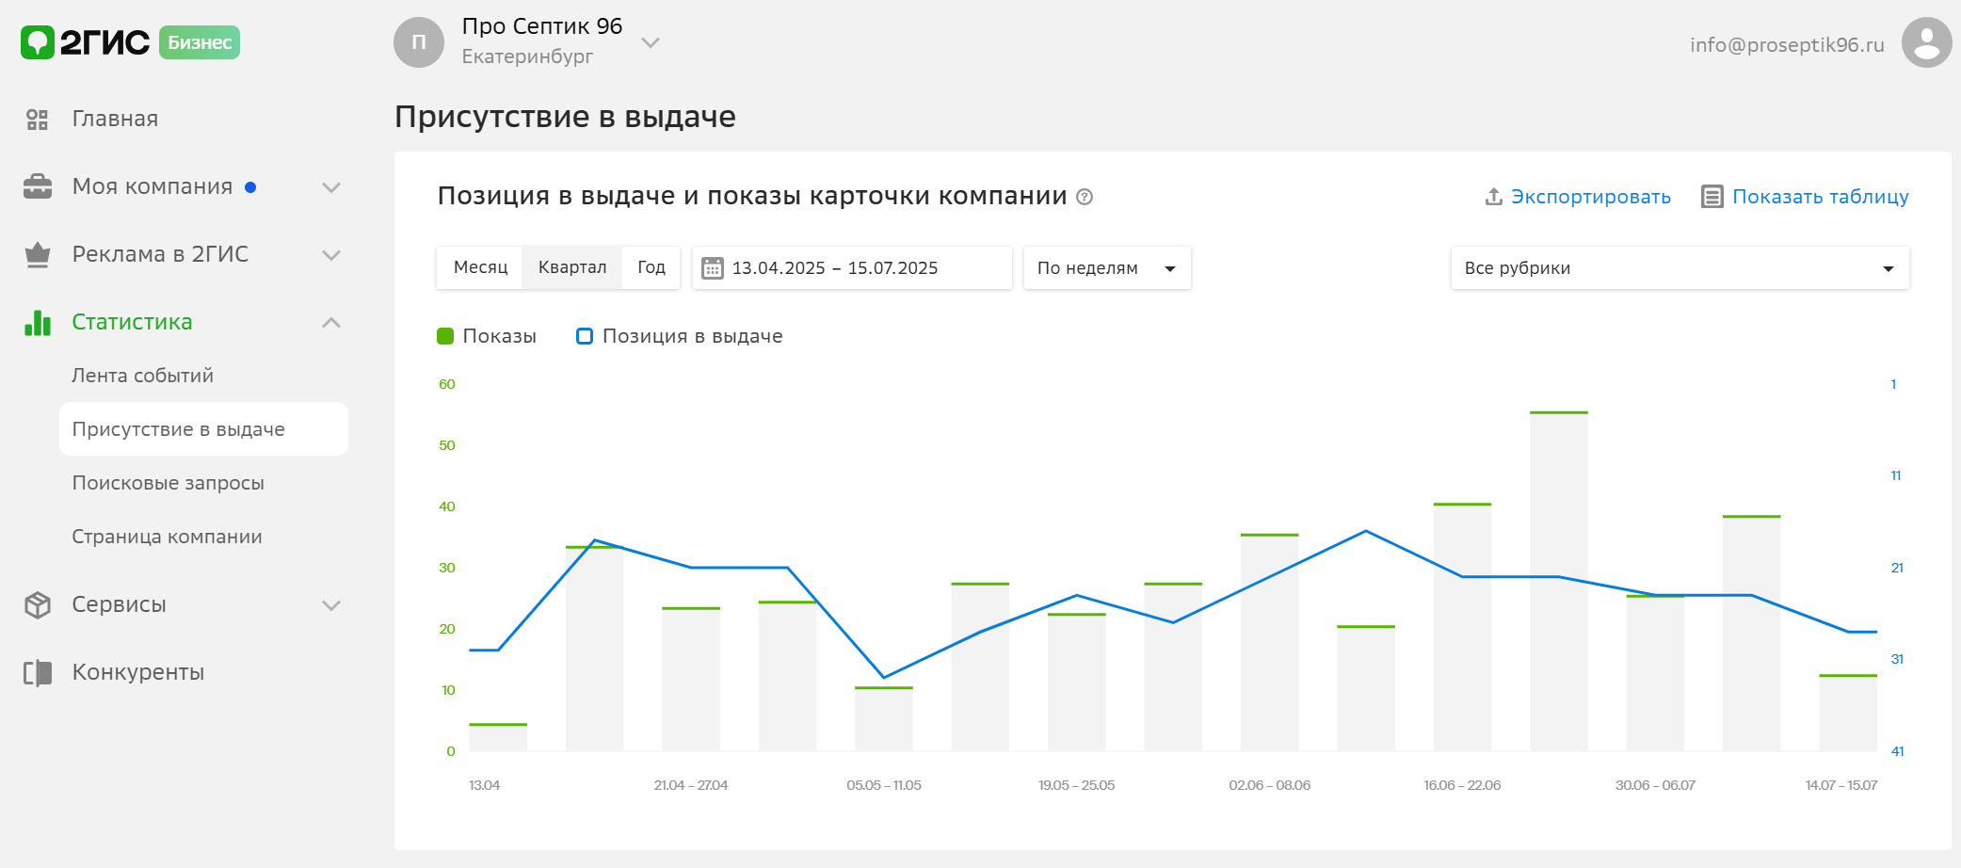
Task: Click the info@proseptik96.ru account email
Action: 1787,44
